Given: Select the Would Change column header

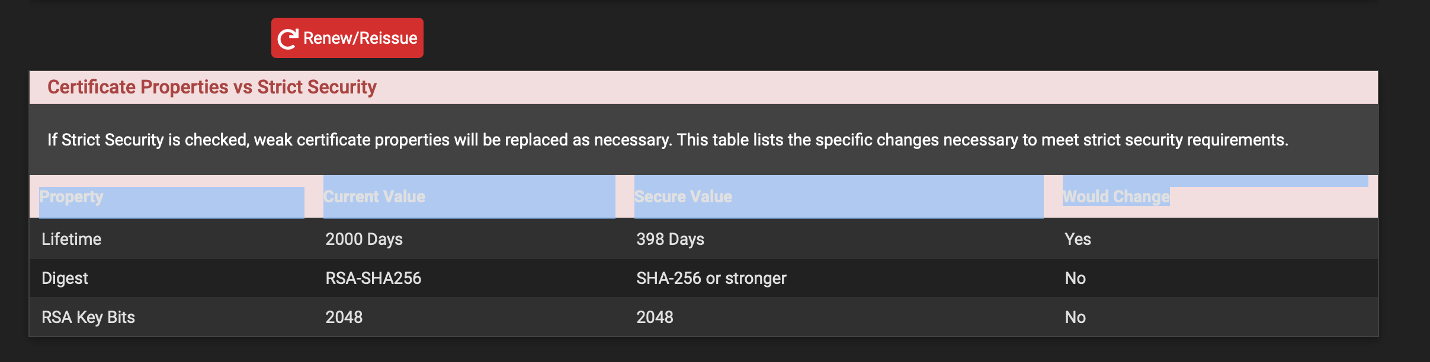Looking at the screenshot, I should click(x=1115, y=196).
